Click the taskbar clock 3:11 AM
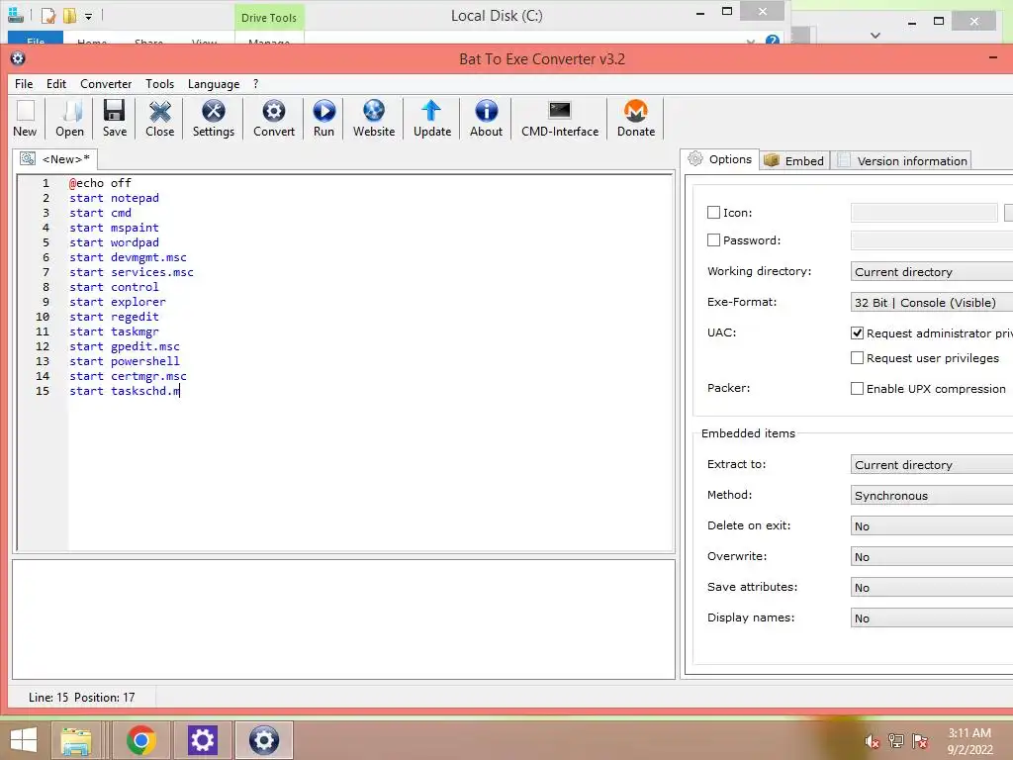 click(x=969, y=733)
